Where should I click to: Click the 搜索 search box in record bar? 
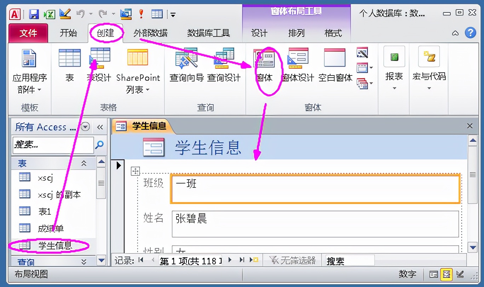pyautogui.click(x=350, y=260)
